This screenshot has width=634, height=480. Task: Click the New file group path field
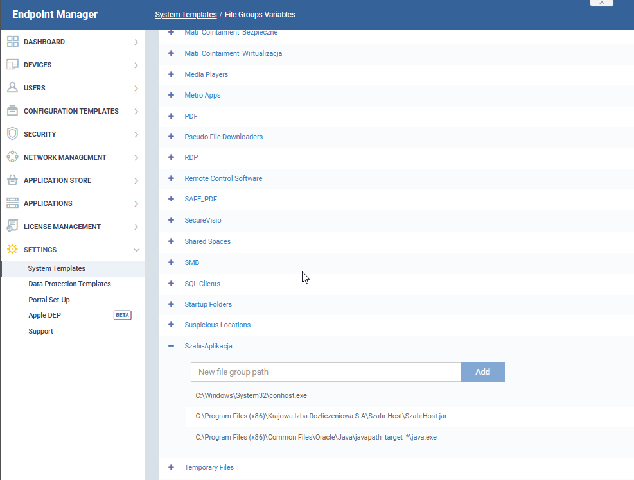326,372
